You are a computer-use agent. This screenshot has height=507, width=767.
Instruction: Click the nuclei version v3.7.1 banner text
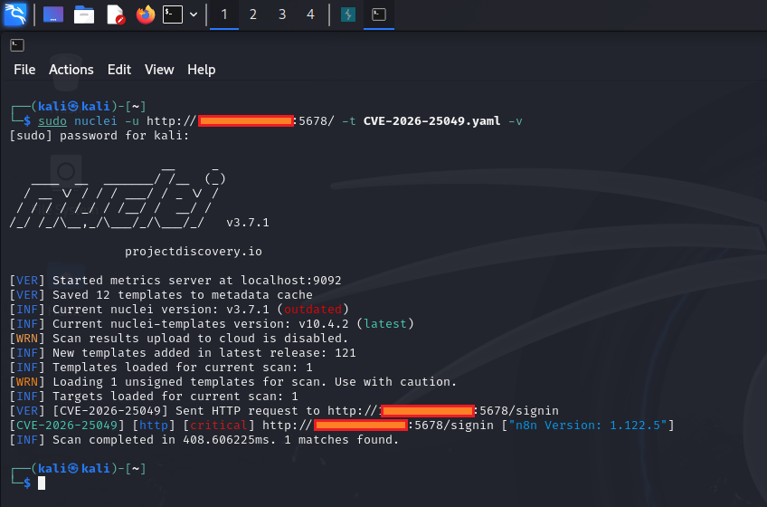[248, 223]
